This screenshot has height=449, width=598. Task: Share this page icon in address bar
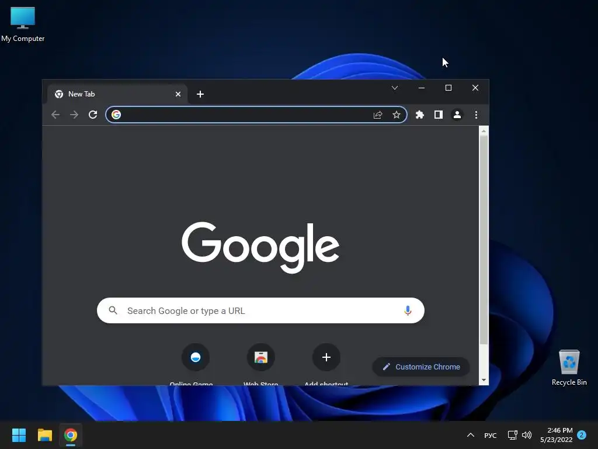(x=378, y=115)
